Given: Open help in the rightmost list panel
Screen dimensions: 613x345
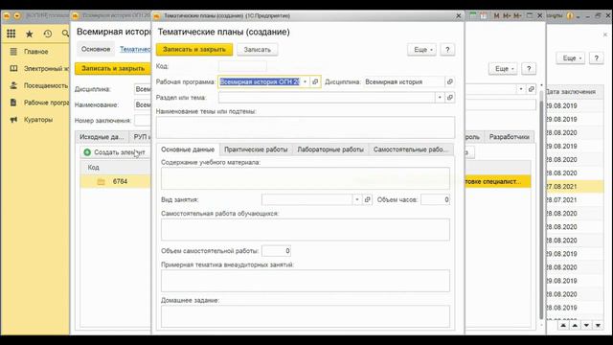Looking at the screenshot, I should click(596, 57).
